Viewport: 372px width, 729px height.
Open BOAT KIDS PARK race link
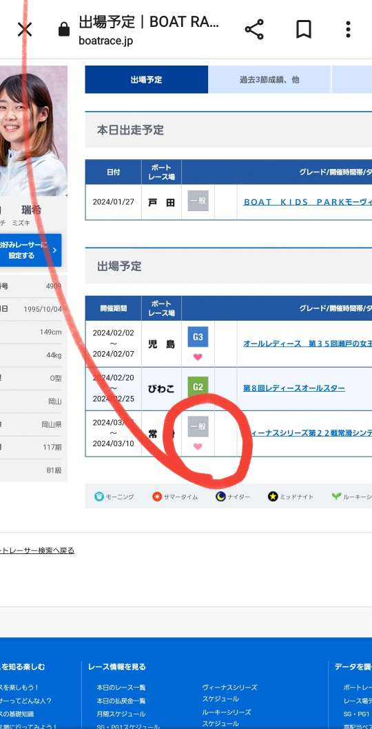[307, 202]
